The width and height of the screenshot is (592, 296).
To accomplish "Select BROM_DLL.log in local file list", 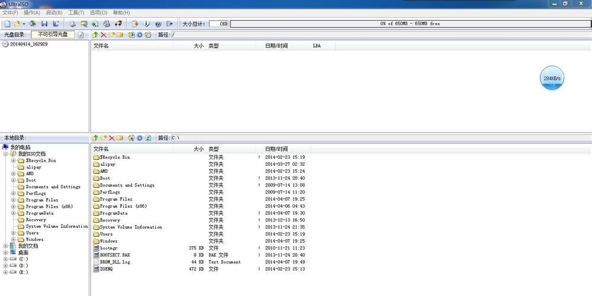I will [115, 262].
